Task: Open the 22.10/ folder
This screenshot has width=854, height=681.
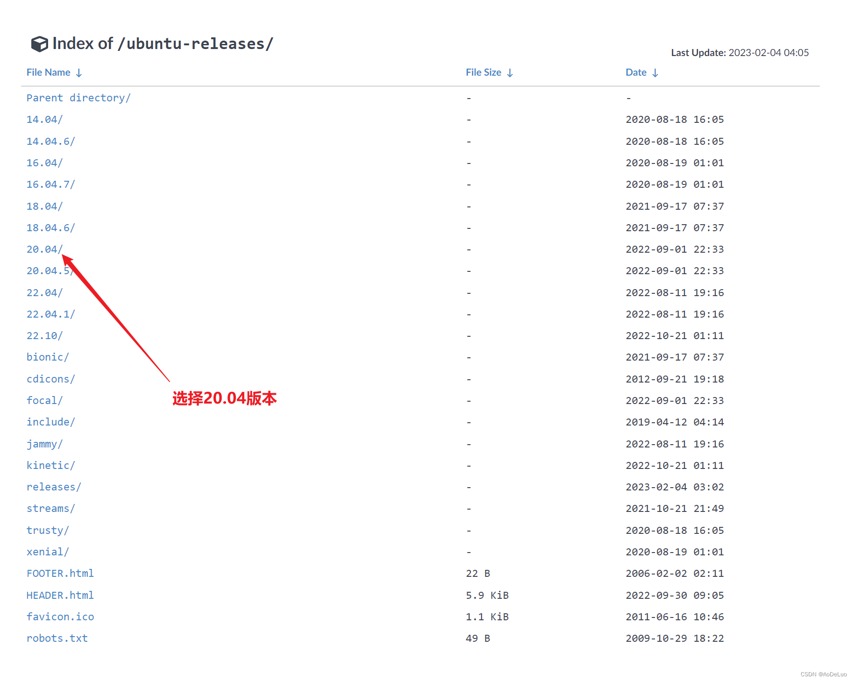Action: pos(44,336)
